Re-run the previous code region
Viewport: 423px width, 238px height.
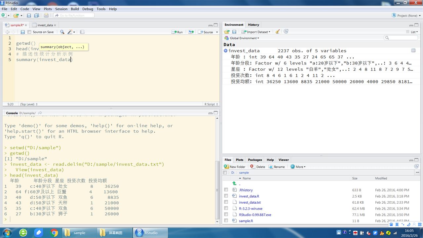click(x=191, y=32)
